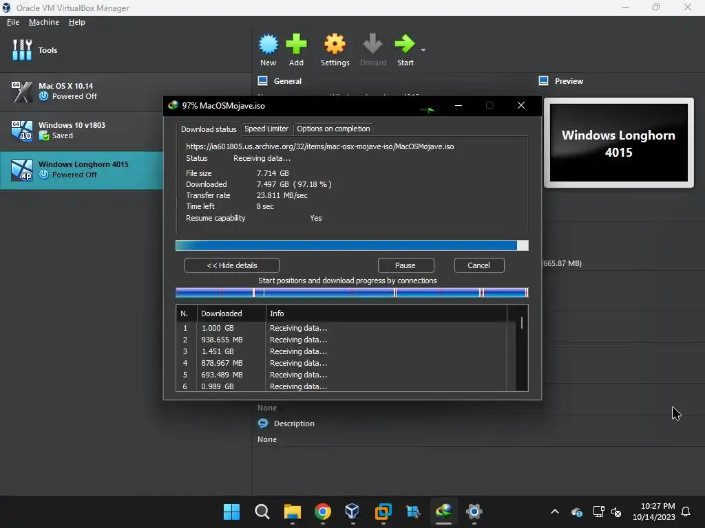Click the Downloaded column header
The width and height of the screenshot is (705, 528).
[x=231, y=313]
